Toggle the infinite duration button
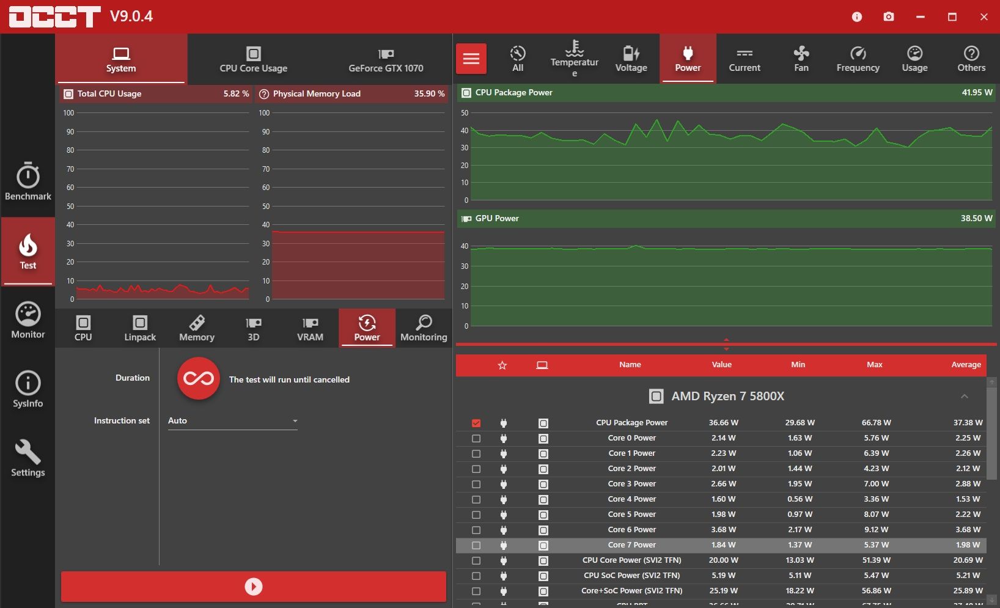1000x608 pixels. click(199, 379)
